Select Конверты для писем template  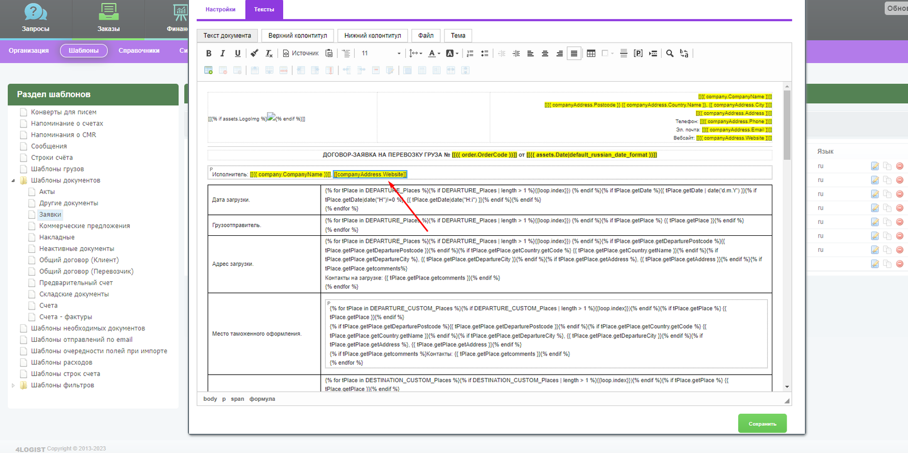tap(64, 112)
